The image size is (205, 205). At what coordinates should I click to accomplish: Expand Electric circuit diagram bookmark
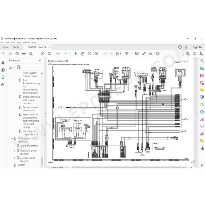[x=14, y=158]
